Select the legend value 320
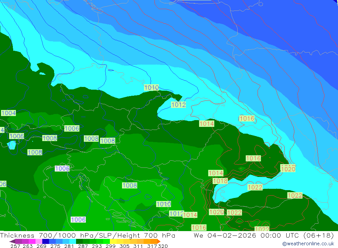The width and height of the screenshot is (338, 248). (x=163, y=246)
